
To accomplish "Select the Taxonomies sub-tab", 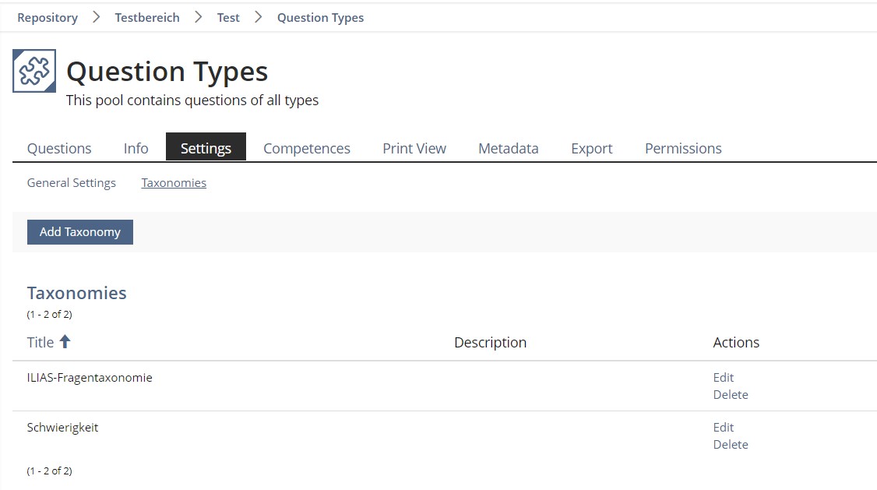I will coord(174,183).
